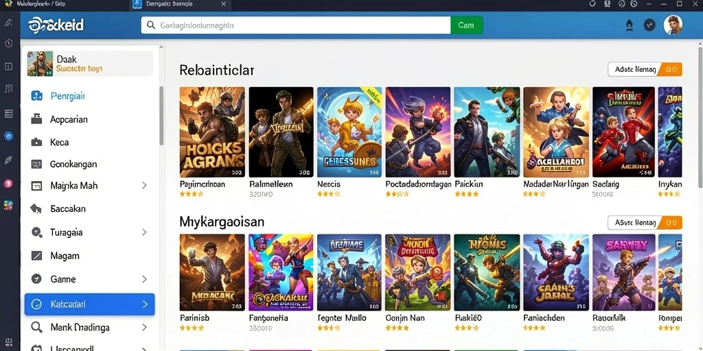Click the Puakie0 game title text
The image size is (703, 351).
468,318
